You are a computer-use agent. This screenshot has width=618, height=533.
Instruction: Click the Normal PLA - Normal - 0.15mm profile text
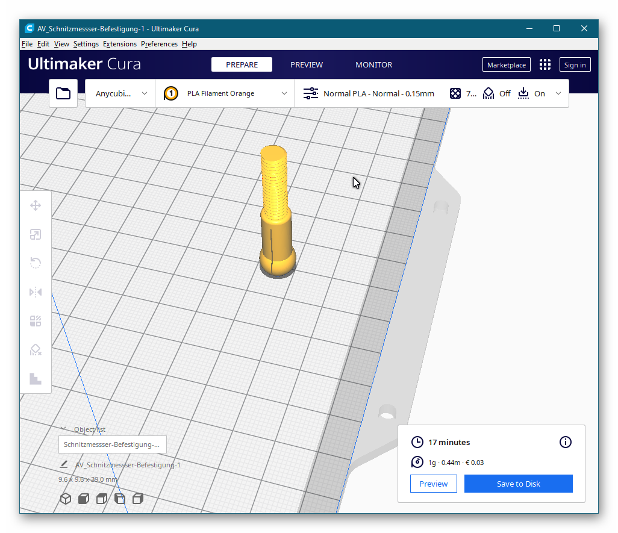tap(379, 93)
